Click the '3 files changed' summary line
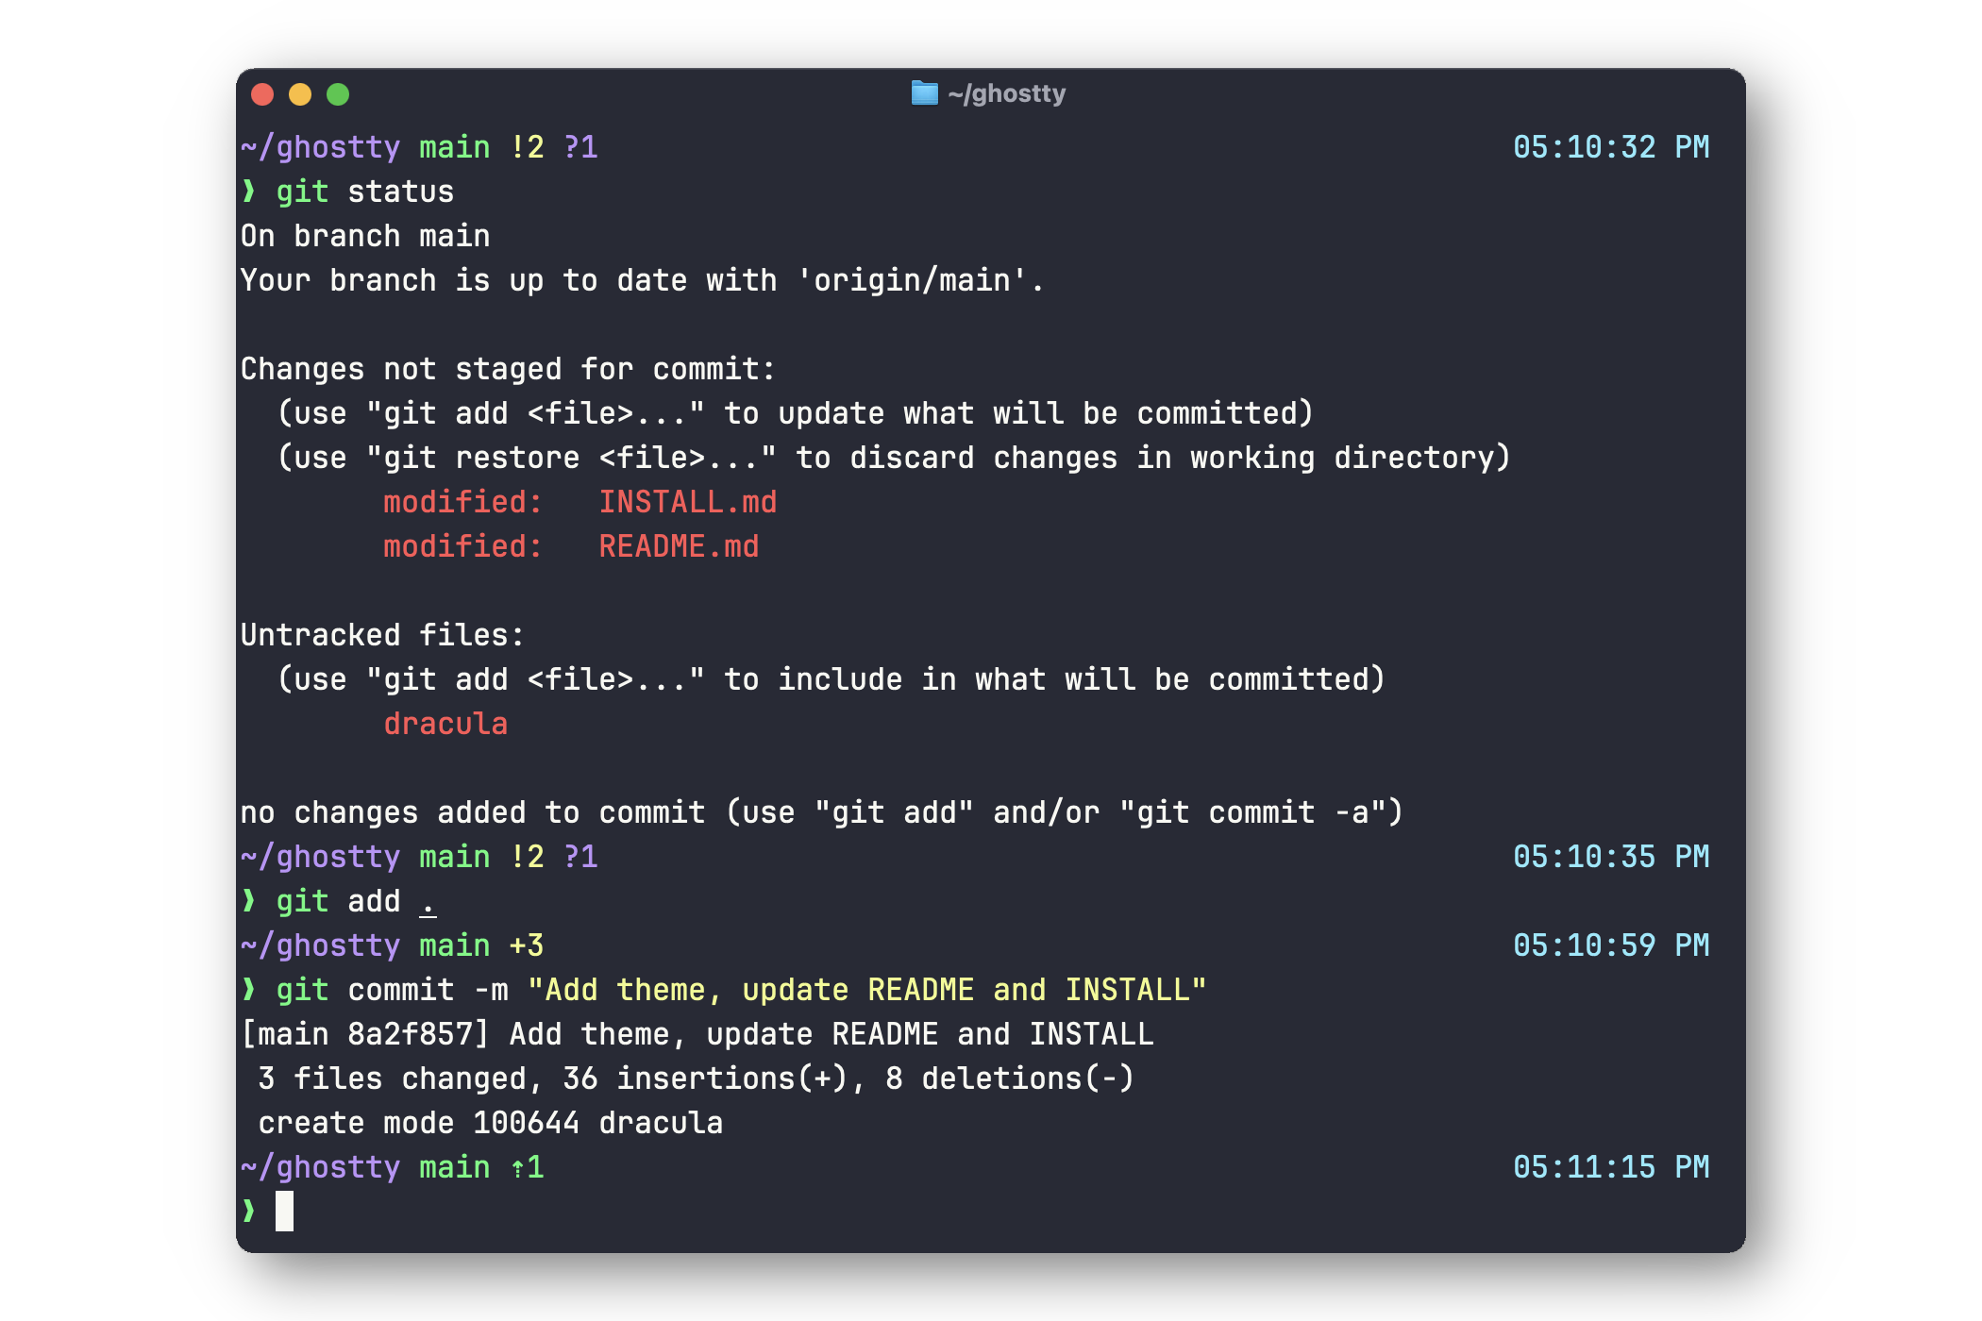1982x1321 pixels. click(696, 1079)
